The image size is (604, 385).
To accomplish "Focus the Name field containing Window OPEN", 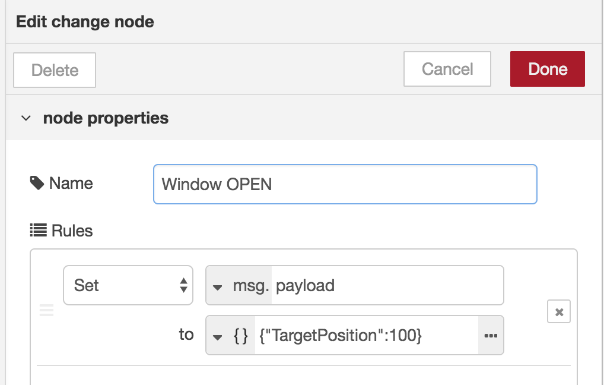I will pyautogui.click(x=344, y=184).
